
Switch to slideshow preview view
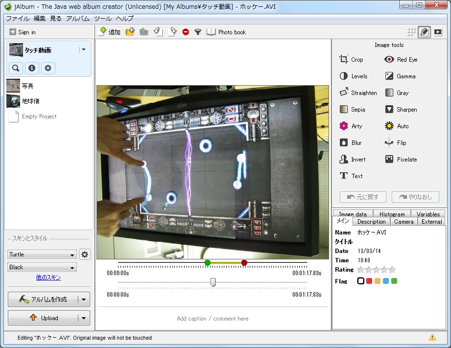(x=438, y=32)
